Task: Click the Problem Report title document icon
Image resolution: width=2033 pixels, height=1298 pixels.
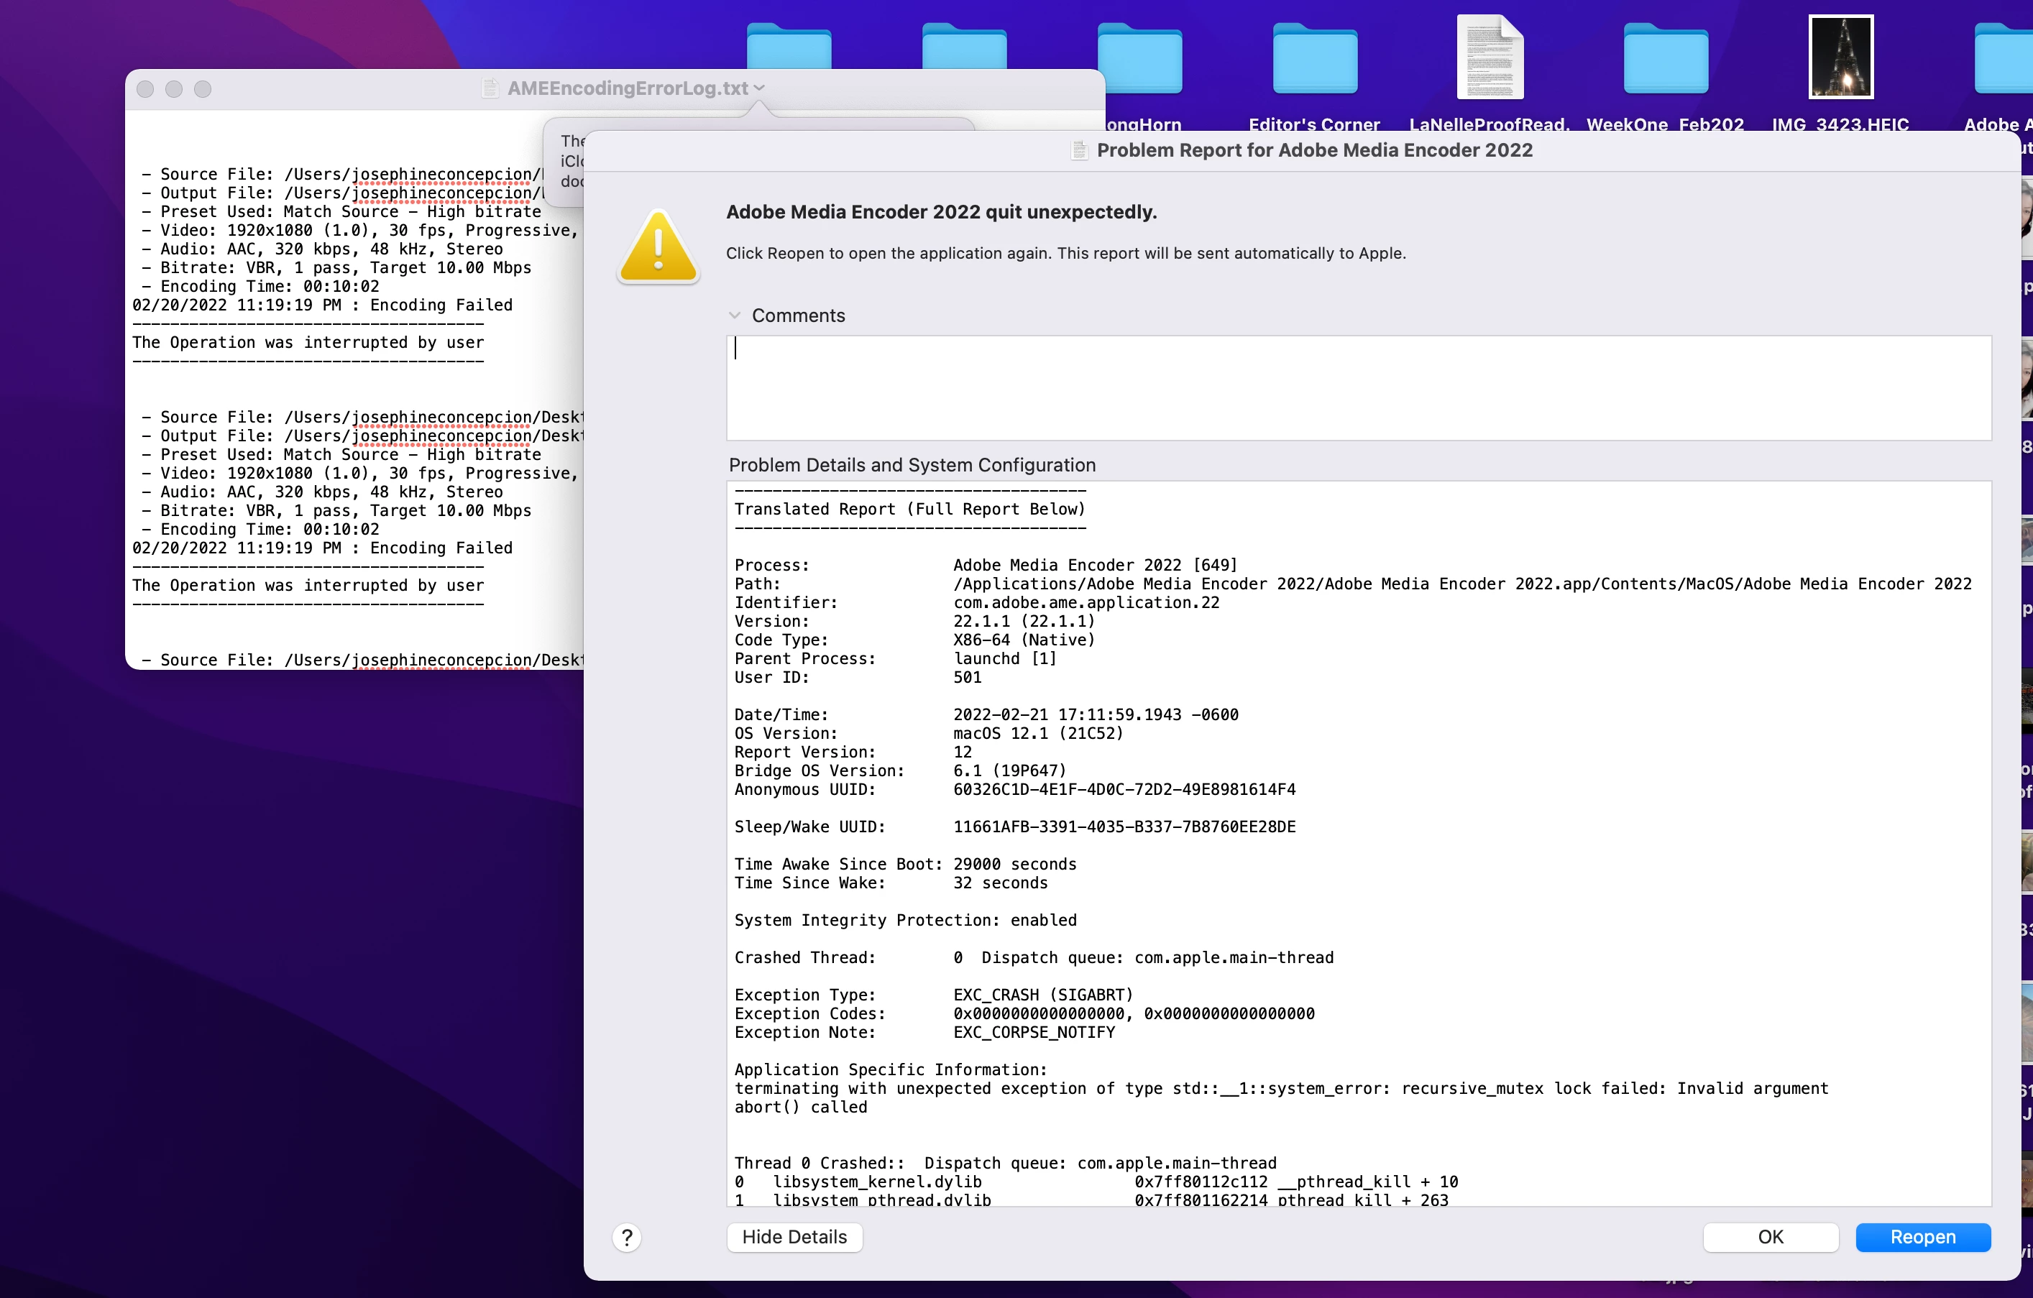Action: 1079,150
